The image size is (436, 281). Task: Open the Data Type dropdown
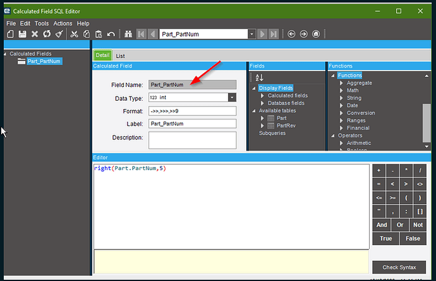(x=232, y=97)
